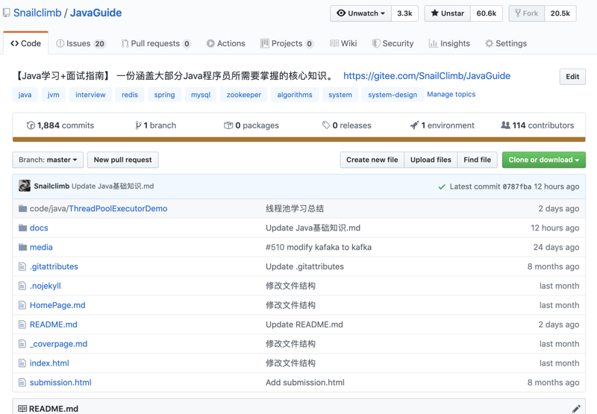Open the ThreadPoolExecutorDemo folder link
Viewport: 597px width, 414px height.
tap(118, 209)
